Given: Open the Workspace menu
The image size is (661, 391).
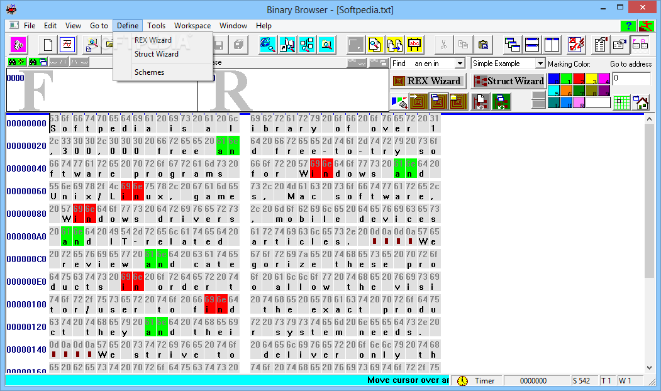Looking at the screenshot, I should [192, 26].
